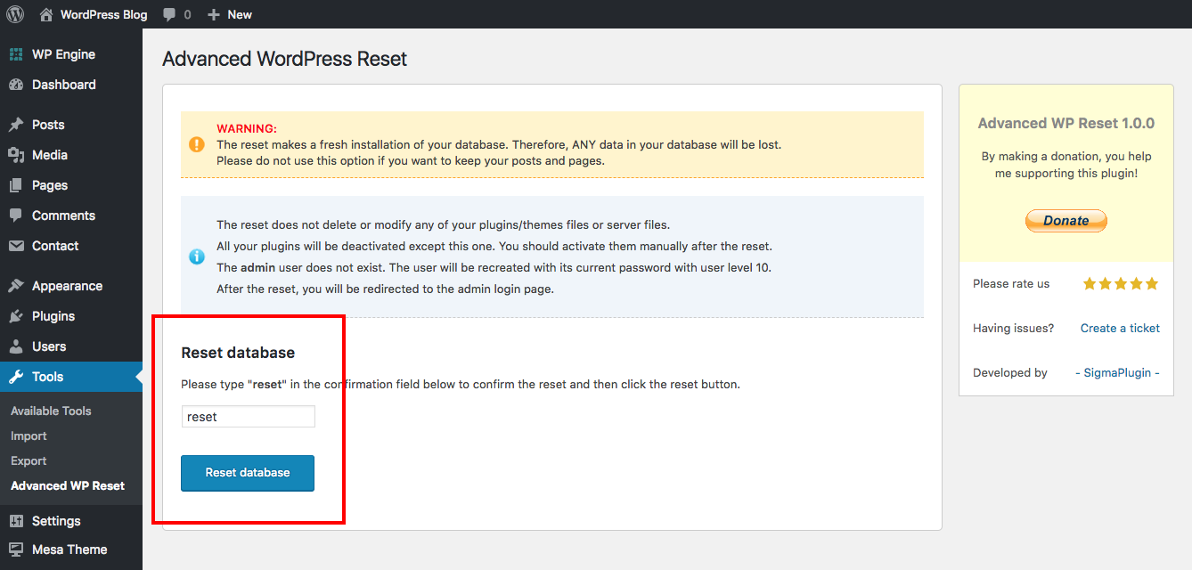Click the Users person icon
The width and height of the screenshot is (1192, 570).
coord(16,346)
